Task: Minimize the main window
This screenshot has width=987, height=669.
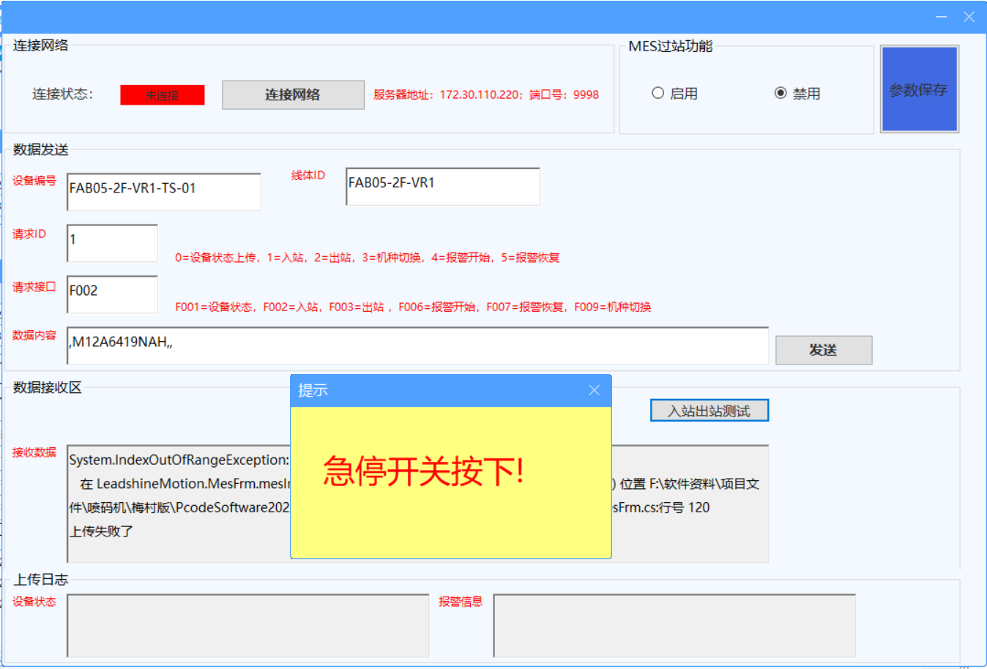Action: pyautogui.click(x=941, y=17)
